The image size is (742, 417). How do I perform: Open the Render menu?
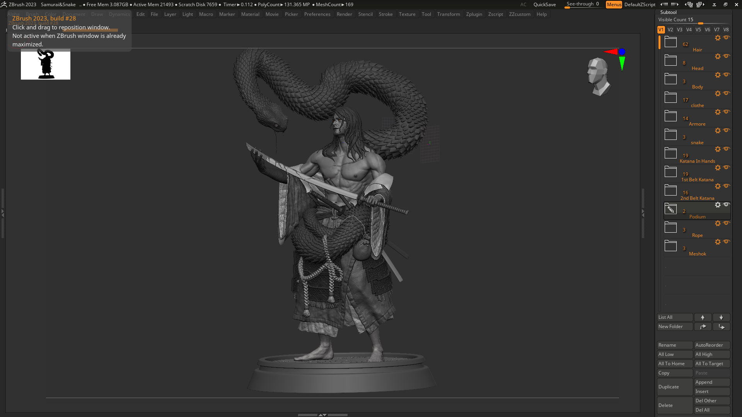pos(345,14)
